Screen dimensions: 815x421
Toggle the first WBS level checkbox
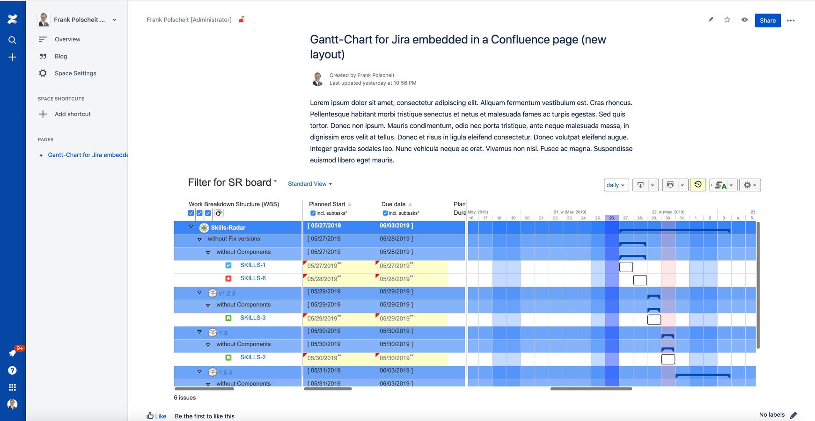tap(191, 213)
